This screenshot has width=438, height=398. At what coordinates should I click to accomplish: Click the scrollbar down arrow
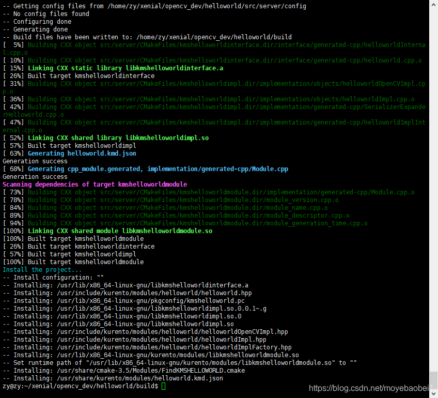[434, 393]
